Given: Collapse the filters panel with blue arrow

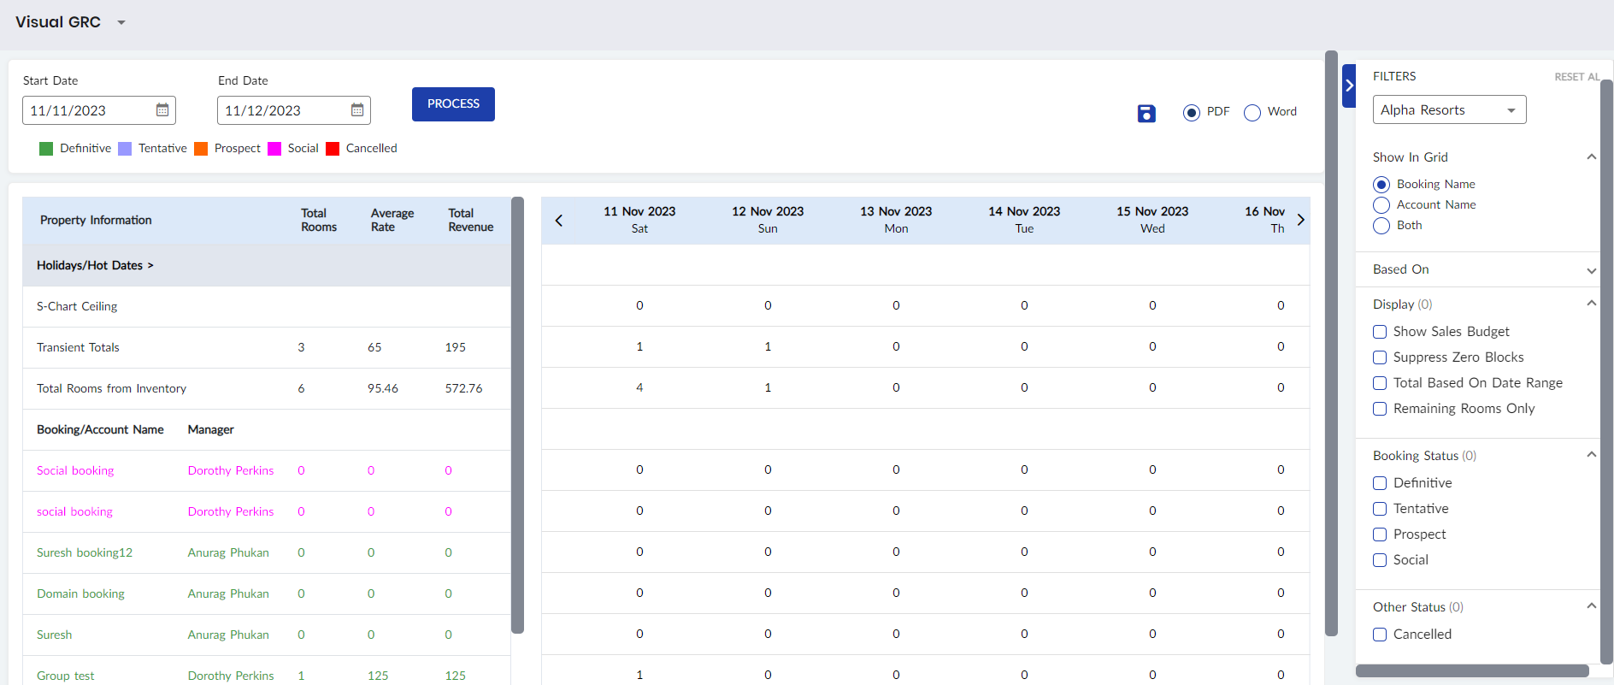Looking at the screenshot, I should pos(1349,86).
